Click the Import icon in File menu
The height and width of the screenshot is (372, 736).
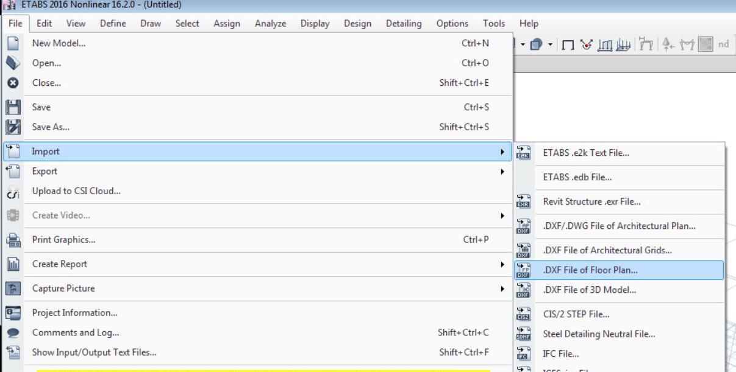(13, 152)
